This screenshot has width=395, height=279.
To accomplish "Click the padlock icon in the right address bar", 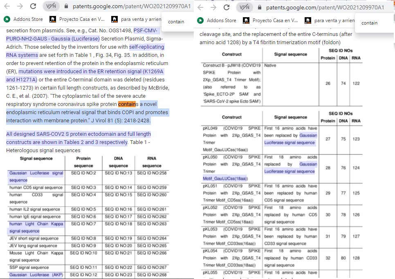I will coord(259,7).
